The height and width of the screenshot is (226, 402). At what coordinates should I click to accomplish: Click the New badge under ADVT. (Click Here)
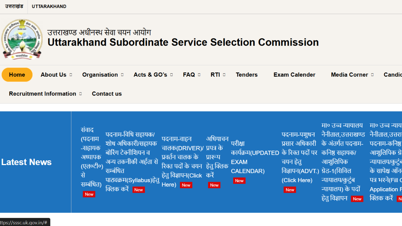click(x=290, y=190)
